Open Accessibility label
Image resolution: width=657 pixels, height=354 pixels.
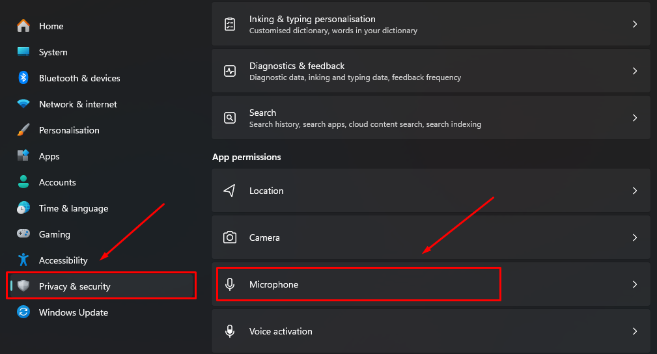(x=63, y=260)
